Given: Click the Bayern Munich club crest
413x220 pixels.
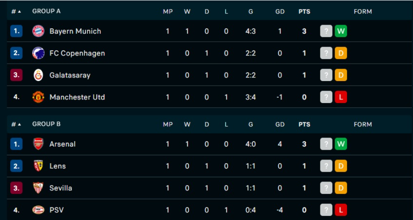Looking at the screenshot, I should [x=38, y=31].
